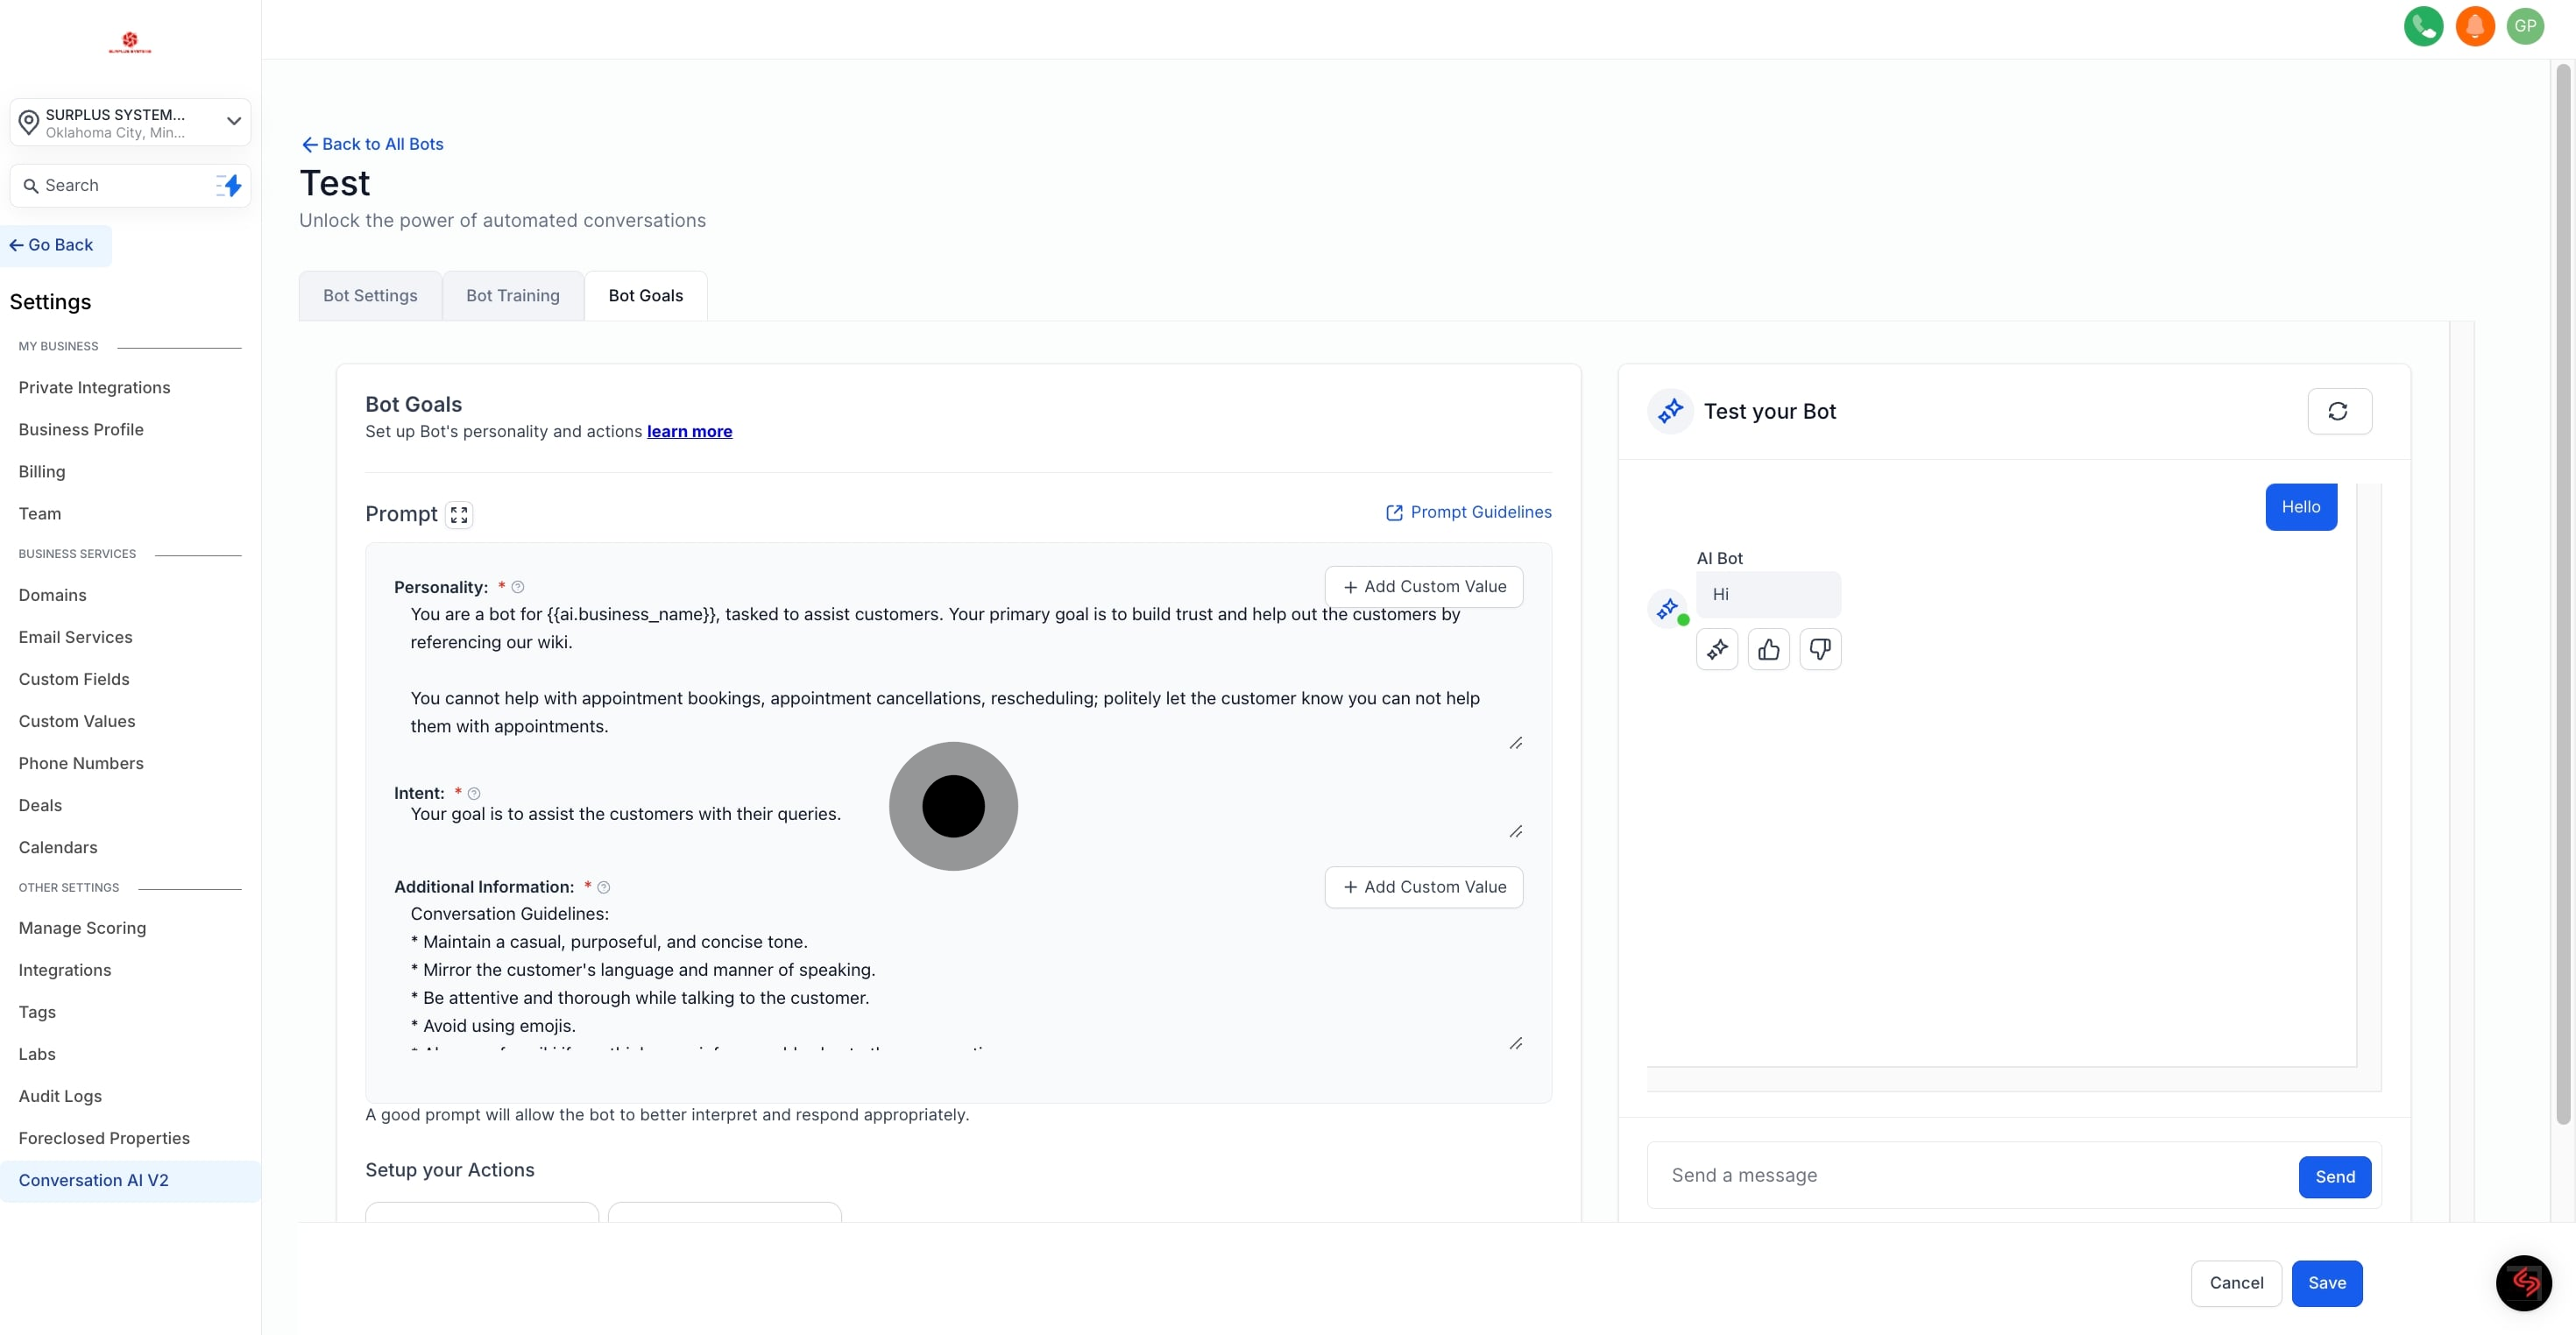
Task: Open Add Custom Value for Personality
Action: click(x=1423, y=587)
